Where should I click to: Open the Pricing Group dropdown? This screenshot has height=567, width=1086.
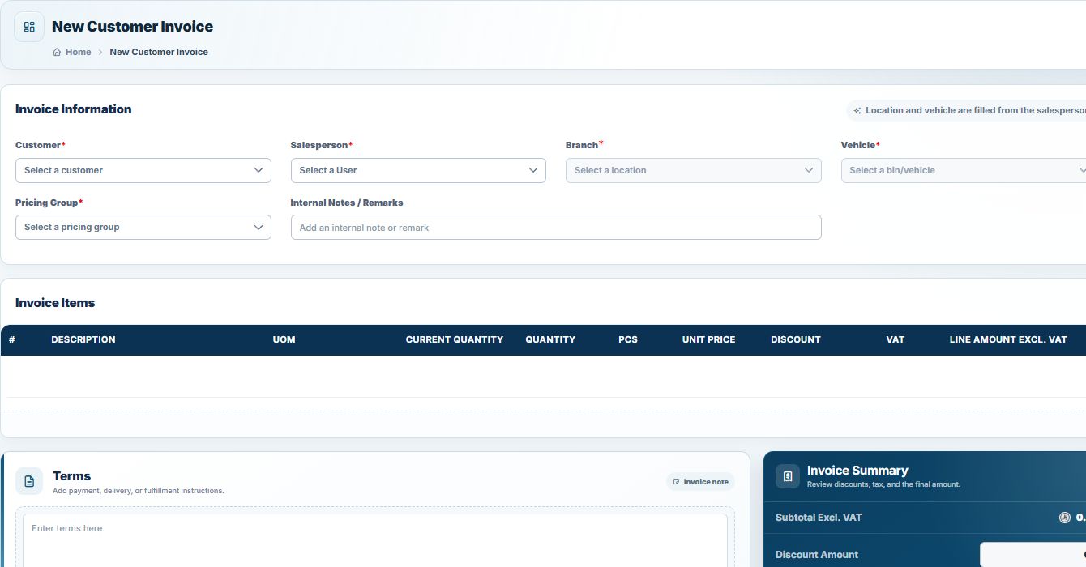click(143, 227)
